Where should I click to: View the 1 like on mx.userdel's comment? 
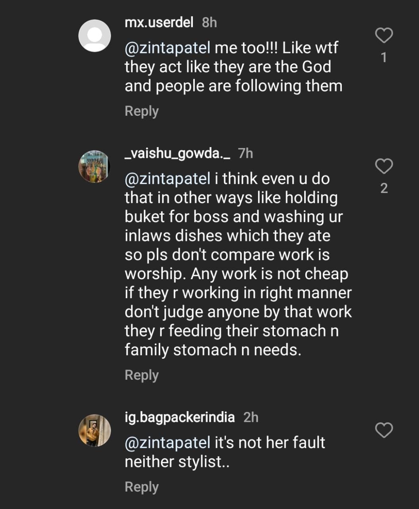coord(384,58)
